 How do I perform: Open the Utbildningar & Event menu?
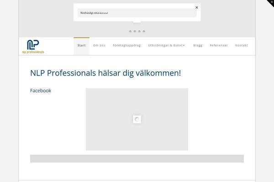tap(165, 45)
